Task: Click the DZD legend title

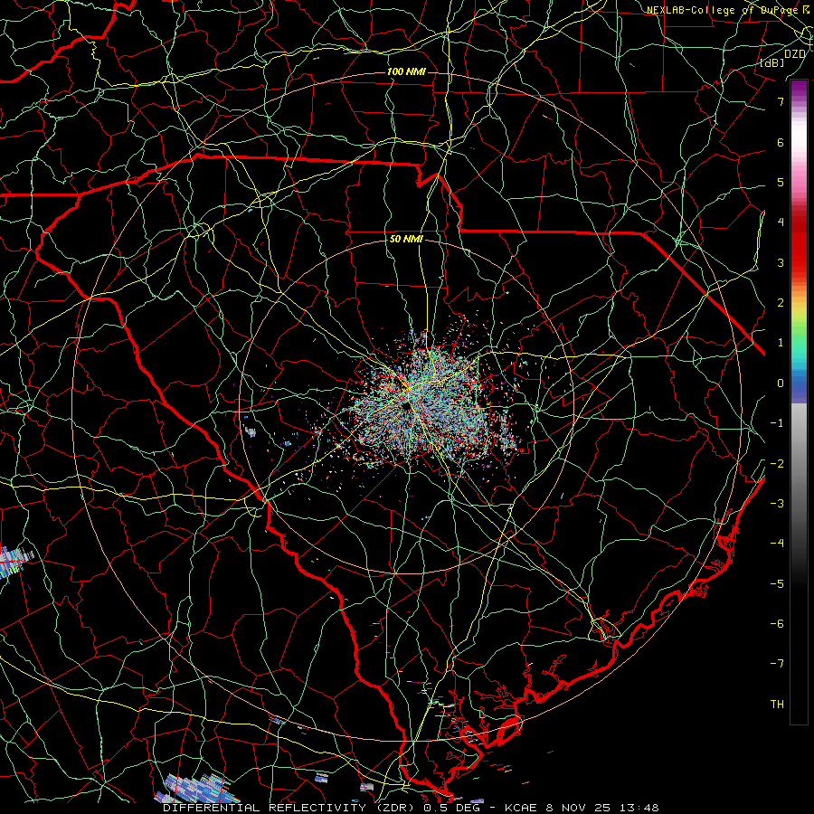Action: (x=795, y=54)
